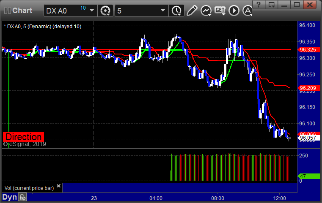Click the Dyn mode label
The image size is (322, 203).
coord(9,197)
